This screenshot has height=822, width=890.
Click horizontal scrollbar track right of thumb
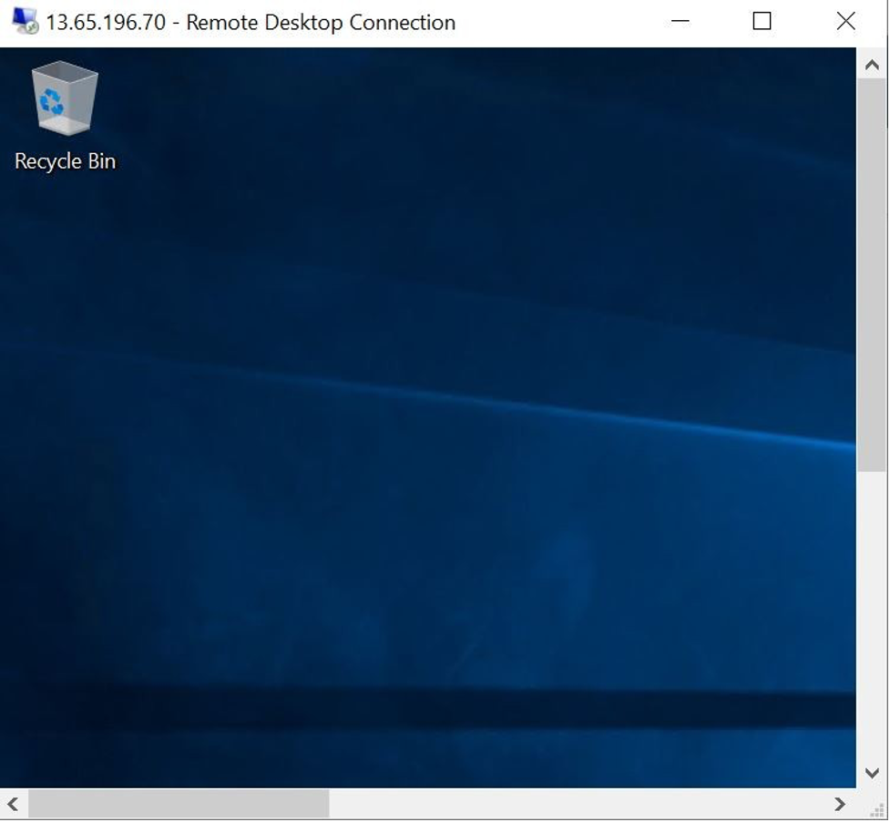click(x=583, y=804)
